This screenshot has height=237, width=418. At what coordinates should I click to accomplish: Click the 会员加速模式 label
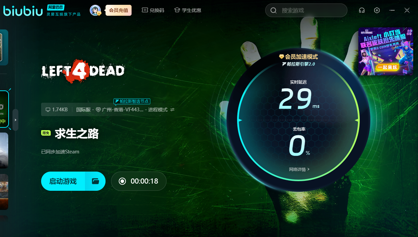pyautogui.click(x=302, y=57)
